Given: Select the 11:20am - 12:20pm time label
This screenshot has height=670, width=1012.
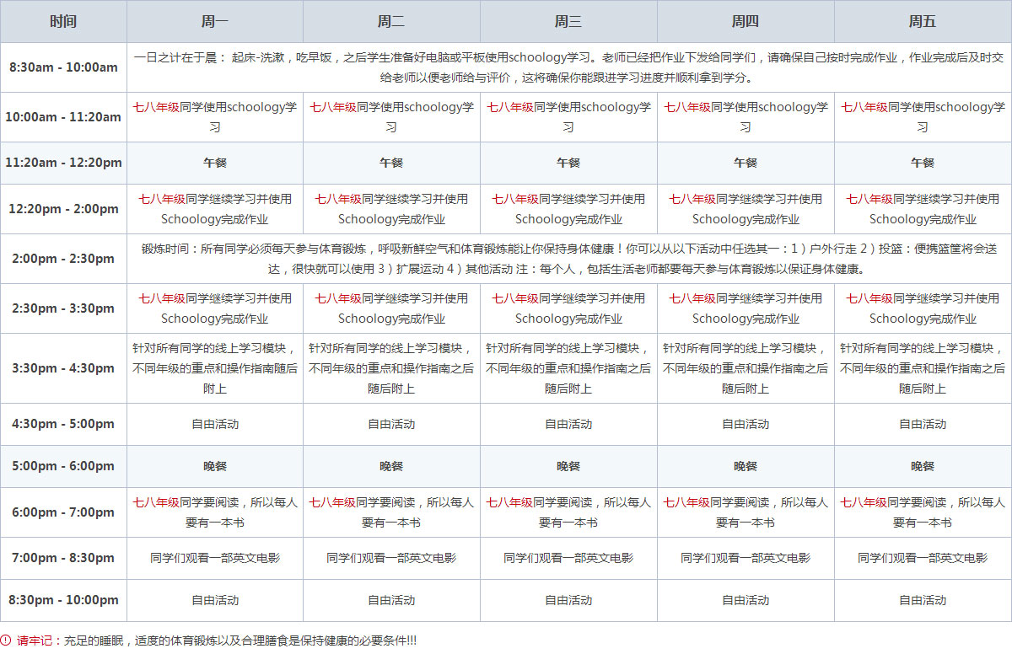Looking at the screenshot, I should tap(63, 163).
